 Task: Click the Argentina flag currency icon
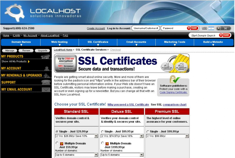211,28
